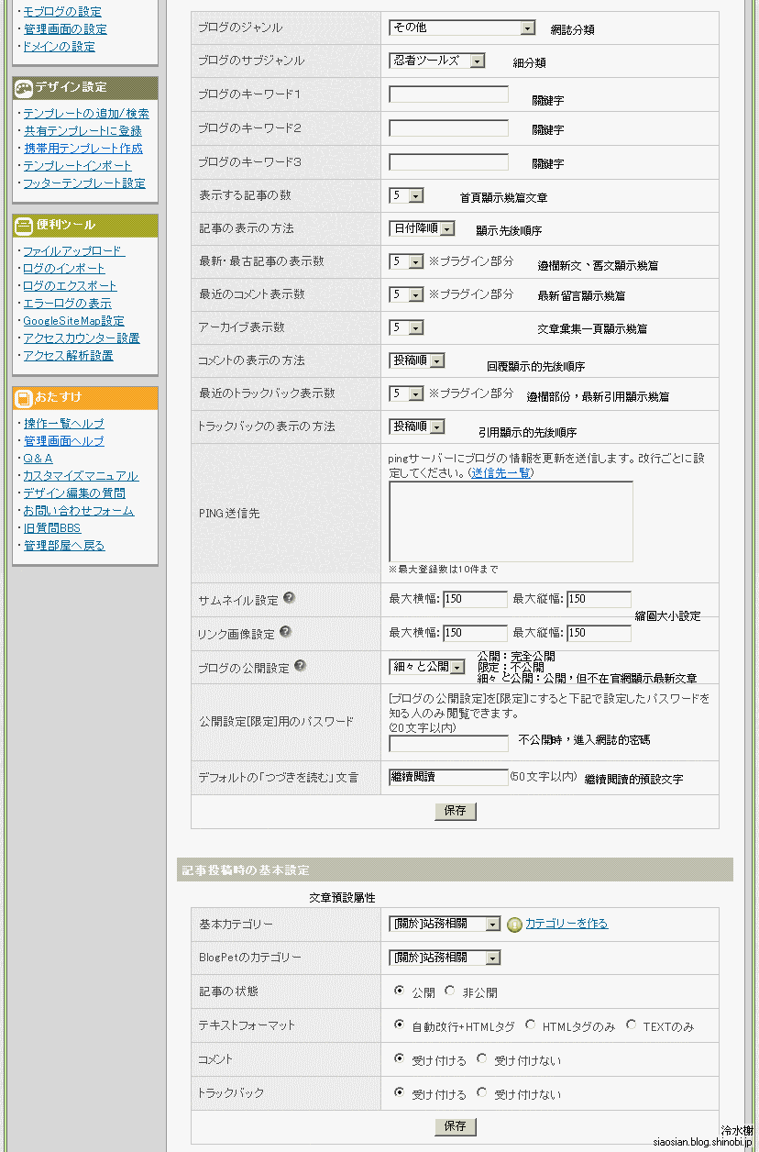Click the 公開設定[限定]用のパスワード field
Viewport: 759px width, 1152px height.
tap(448, 744)
